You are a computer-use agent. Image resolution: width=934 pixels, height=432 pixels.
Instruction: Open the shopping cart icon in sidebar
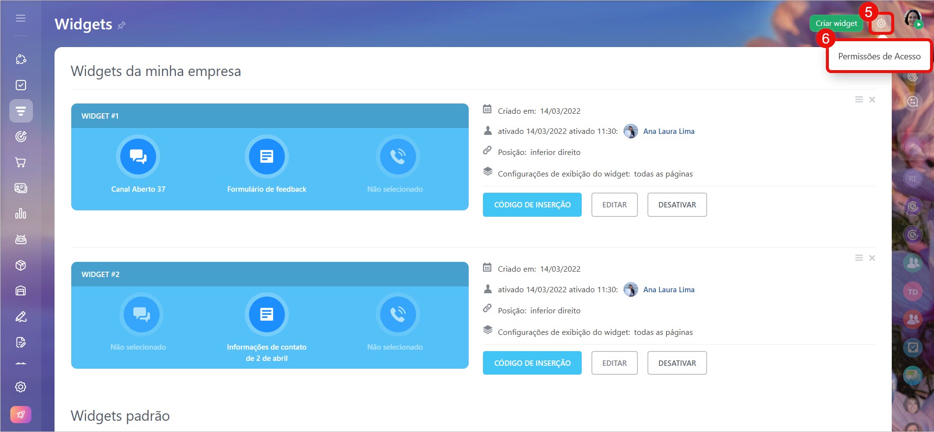pos(21,162)
